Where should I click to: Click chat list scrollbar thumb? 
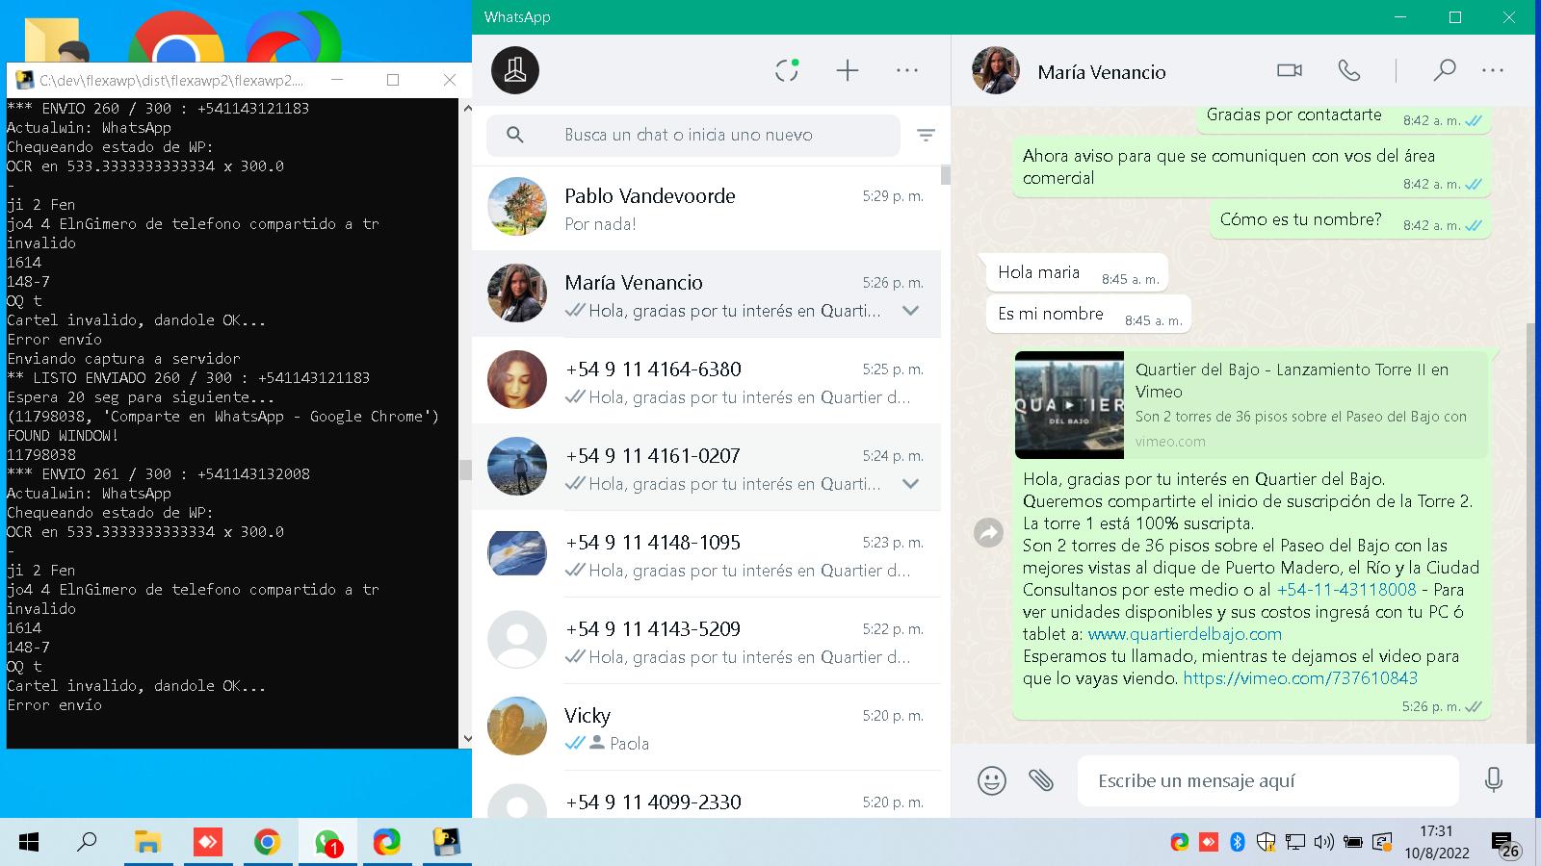pos(946,174)
